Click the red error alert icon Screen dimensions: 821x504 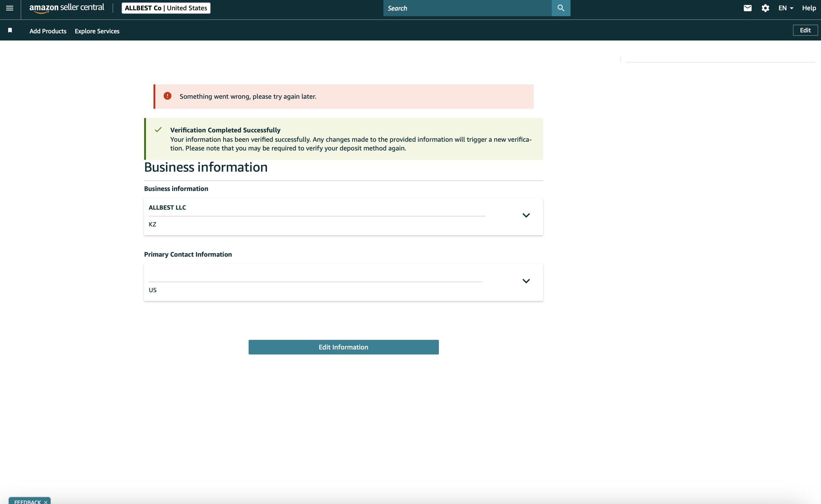(x=168, y=96)
